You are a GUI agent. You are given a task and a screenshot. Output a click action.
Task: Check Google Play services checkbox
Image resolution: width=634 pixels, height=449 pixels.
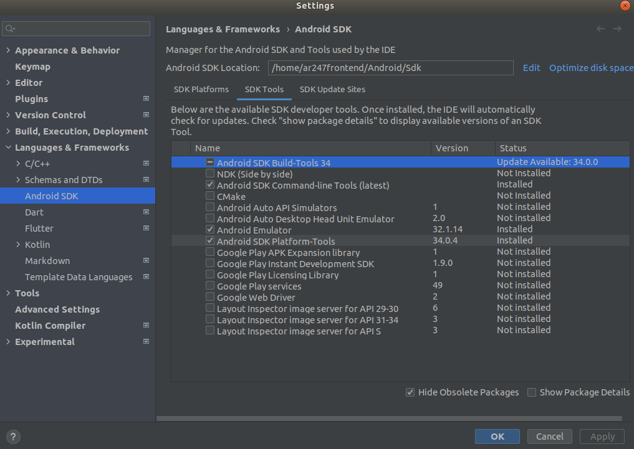[x=210, y=285]
